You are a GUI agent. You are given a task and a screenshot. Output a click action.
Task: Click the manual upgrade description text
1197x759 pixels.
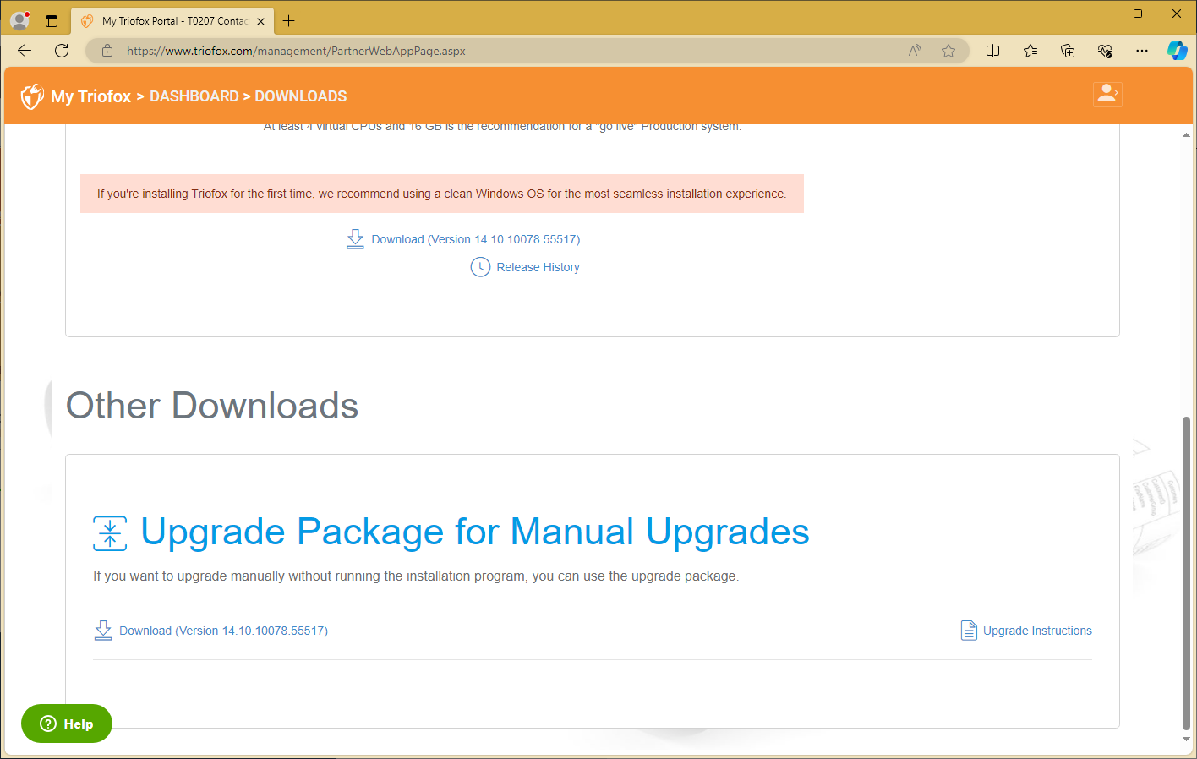click(x=416, y=576)
